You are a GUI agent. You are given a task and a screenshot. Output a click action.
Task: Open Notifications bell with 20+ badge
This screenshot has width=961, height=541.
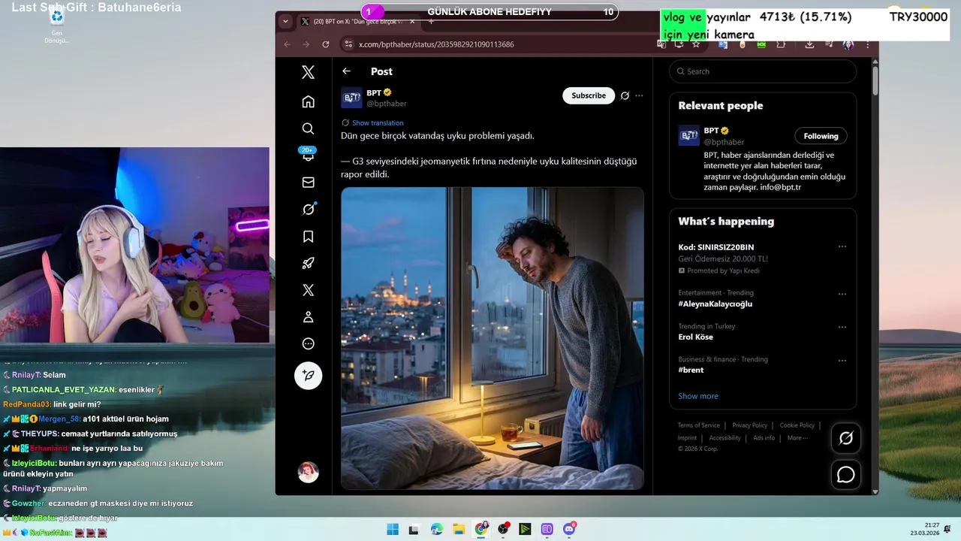click(x=308, y=155)
